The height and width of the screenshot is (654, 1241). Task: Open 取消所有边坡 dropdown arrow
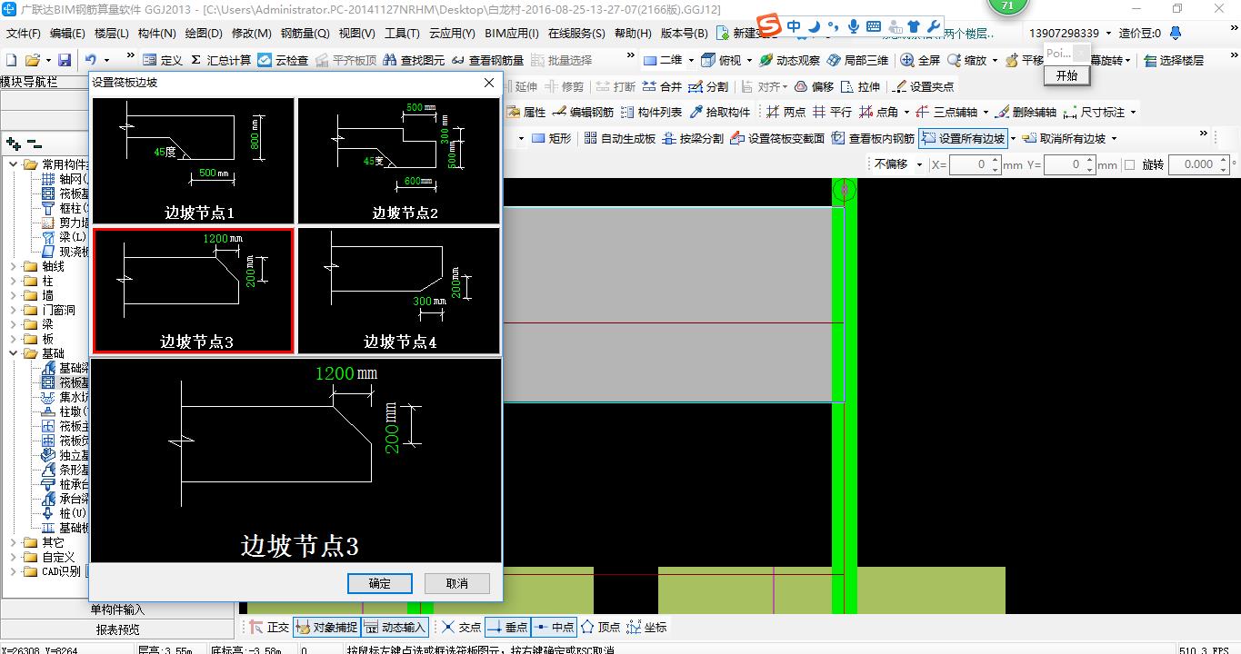pyautogui.click(x=1114, y=138)
